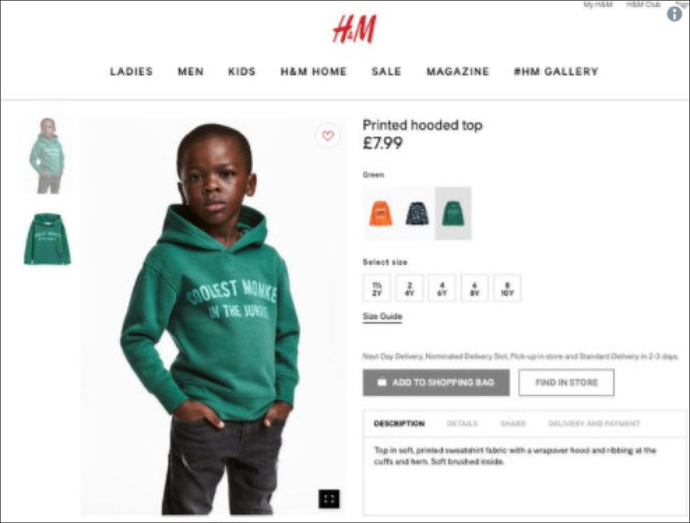Choose size 1½-2Y
The width and height of the screenshot is (690, 523).
377,288
